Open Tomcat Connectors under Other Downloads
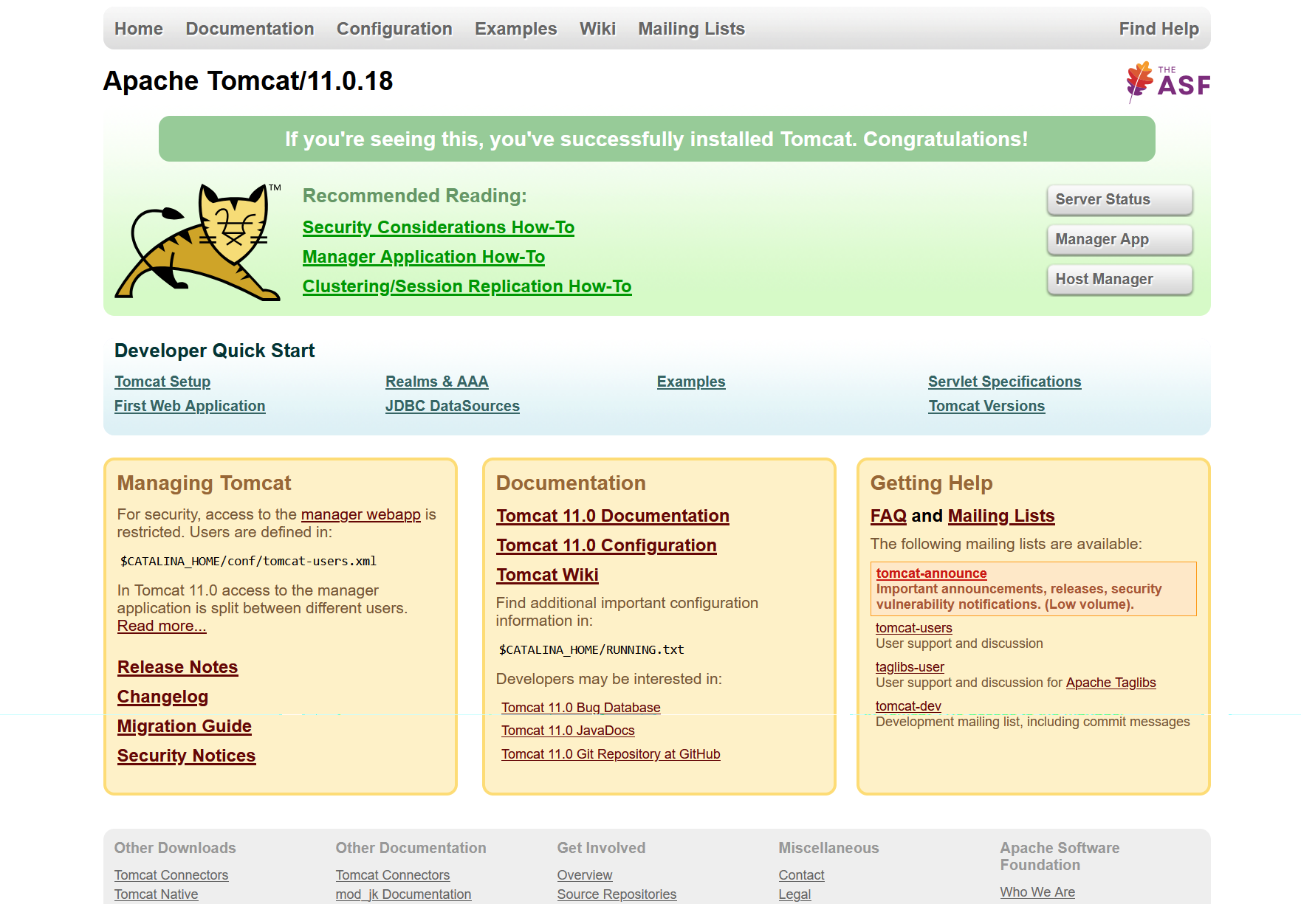The image size is (1301, 904). click(171, 875)
